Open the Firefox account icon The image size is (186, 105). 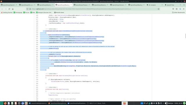click(180, 9)
